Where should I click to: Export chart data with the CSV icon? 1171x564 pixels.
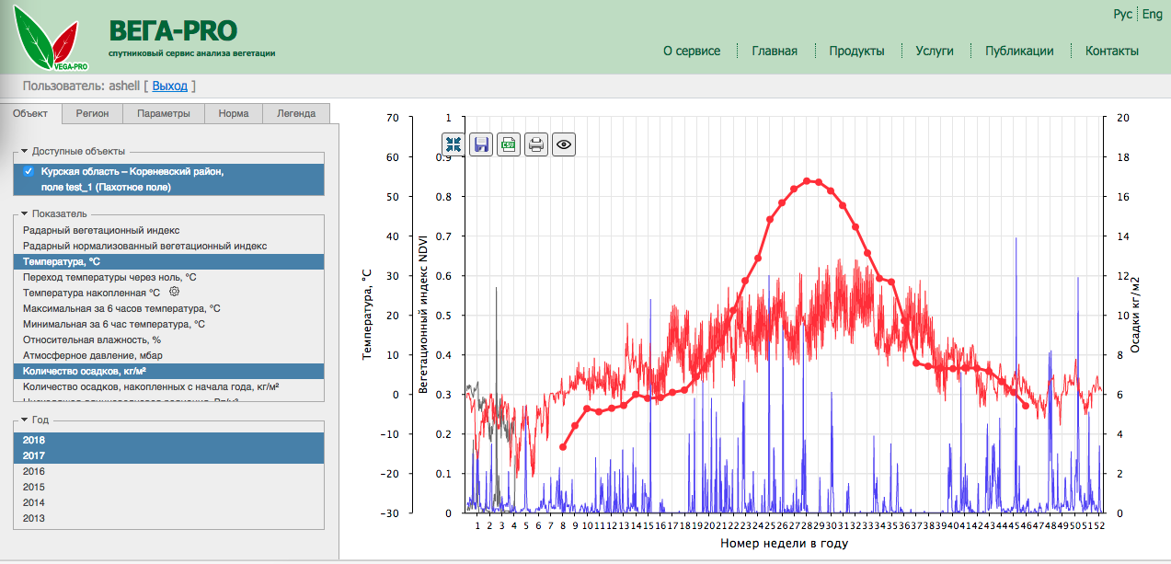click(508, 144)
